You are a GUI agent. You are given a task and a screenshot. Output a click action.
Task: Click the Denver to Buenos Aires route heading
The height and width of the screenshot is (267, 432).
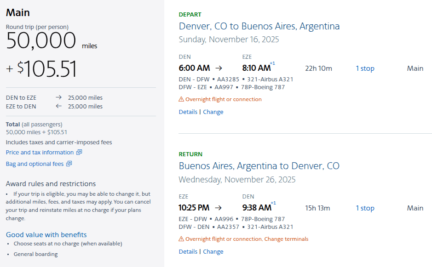259,26
